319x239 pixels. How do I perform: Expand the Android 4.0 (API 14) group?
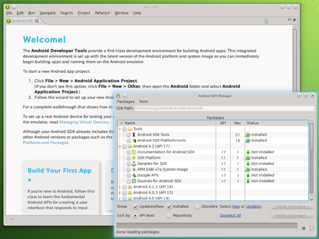point(120,198)
